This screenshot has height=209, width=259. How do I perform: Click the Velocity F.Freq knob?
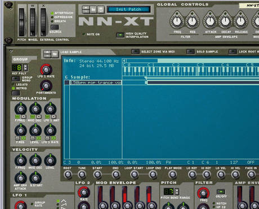click(x=20, y=160)
